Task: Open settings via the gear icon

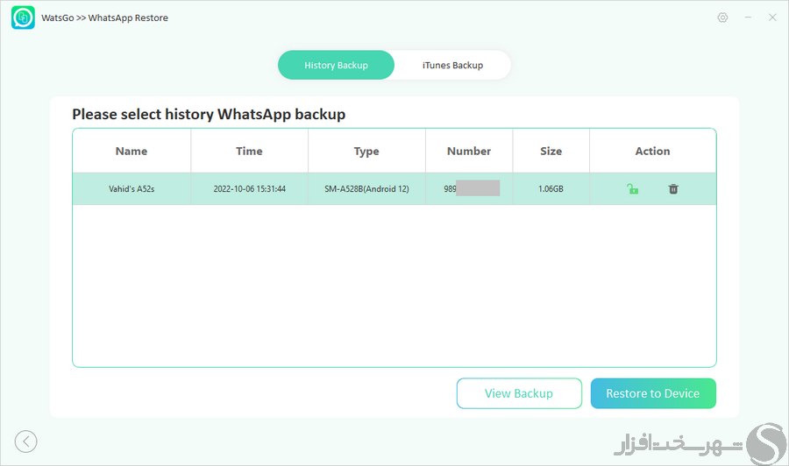Action: click(722, 18)
